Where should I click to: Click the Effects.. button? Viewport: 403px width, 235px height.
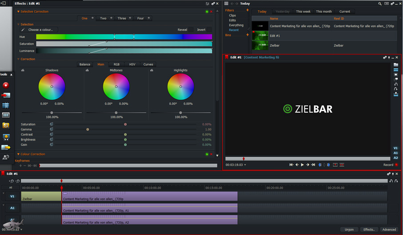(369, 230)
